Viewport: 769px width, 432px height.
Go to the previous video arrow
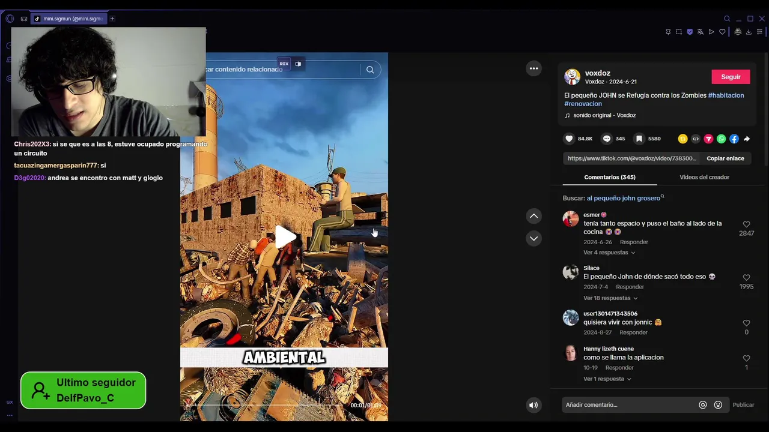point(533,216)
